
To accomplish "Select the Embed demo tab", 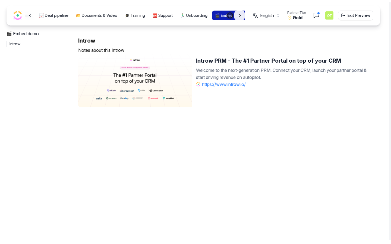I will click(224, 15).
